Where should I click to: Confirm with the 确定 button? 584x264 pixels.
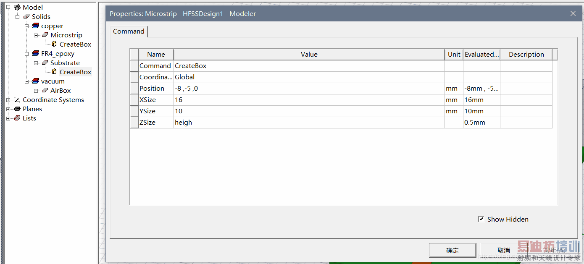click(x=452, y=250)
